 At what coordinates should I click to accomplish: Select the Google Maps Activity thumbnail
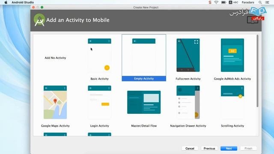pos(55,102)
